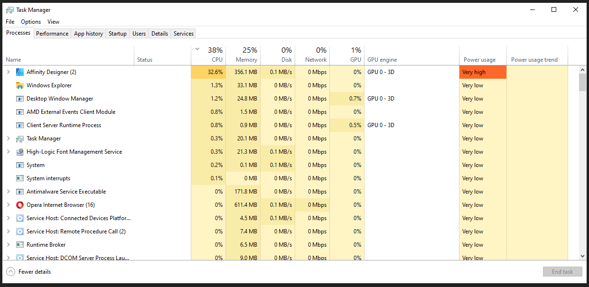Screen dimensions: 589x287
Task: Click the Client Server Runtime Process icon
Action: tap(19, 125)
